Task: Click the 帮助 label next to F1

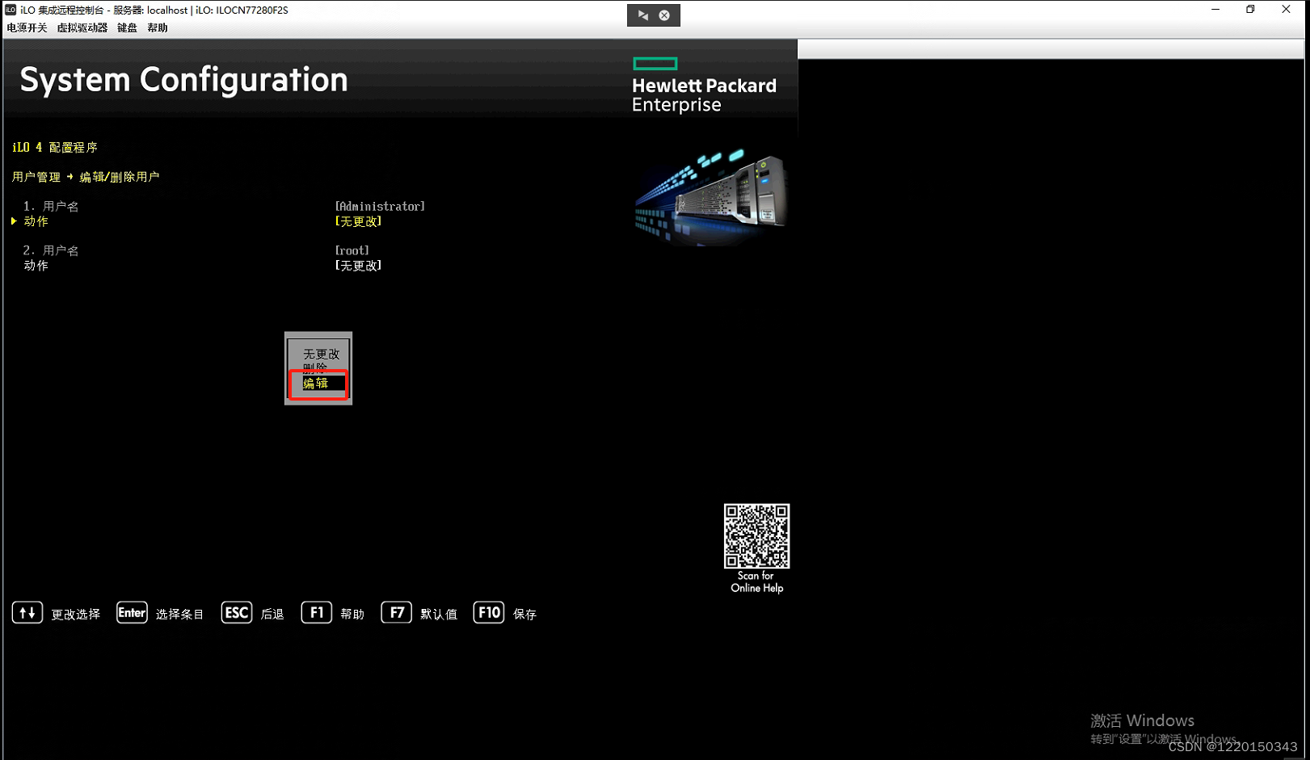Action: pyautogui.click(x=352, y=615)
